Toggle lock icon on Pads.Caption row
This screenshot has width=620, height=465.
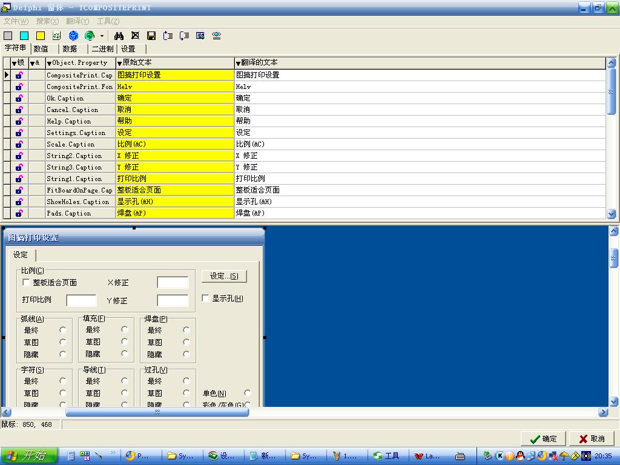pos(19,213)
